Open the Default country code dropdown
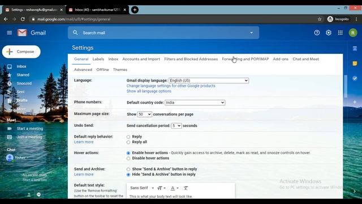The image size is (362, 204). (x=195, y=103)
